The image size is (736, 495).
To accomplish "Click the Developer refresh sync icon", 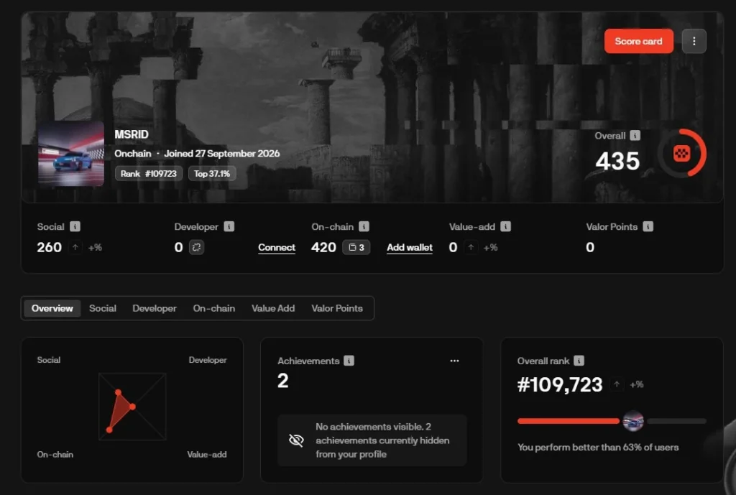I will tap(196, 247).
